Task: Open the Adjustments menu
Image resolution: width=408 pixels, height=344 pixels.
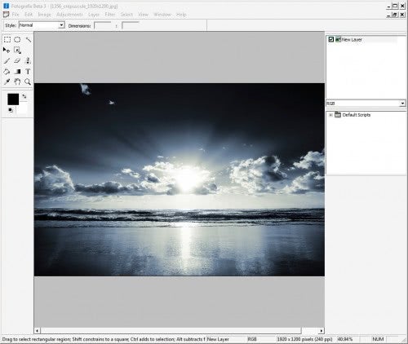Action: [69, 15]
